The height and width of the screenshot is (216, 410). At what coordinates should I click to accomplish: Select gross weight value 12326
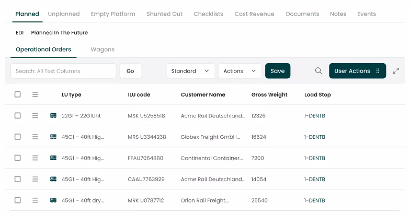[x=258, y=116]
